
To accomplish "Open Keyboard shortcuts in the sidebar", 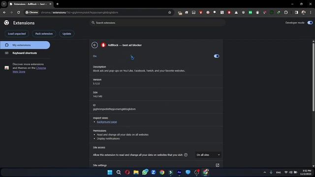I will pos(25,53).
